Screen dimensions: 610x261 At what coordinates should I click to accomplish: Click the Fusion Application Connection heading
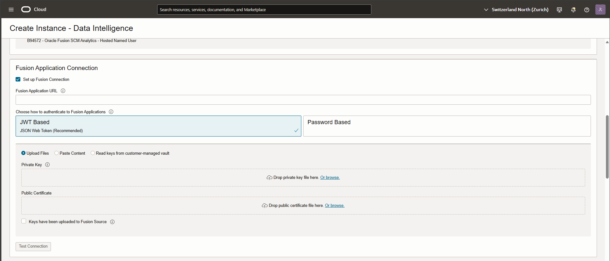click(57, 68)
